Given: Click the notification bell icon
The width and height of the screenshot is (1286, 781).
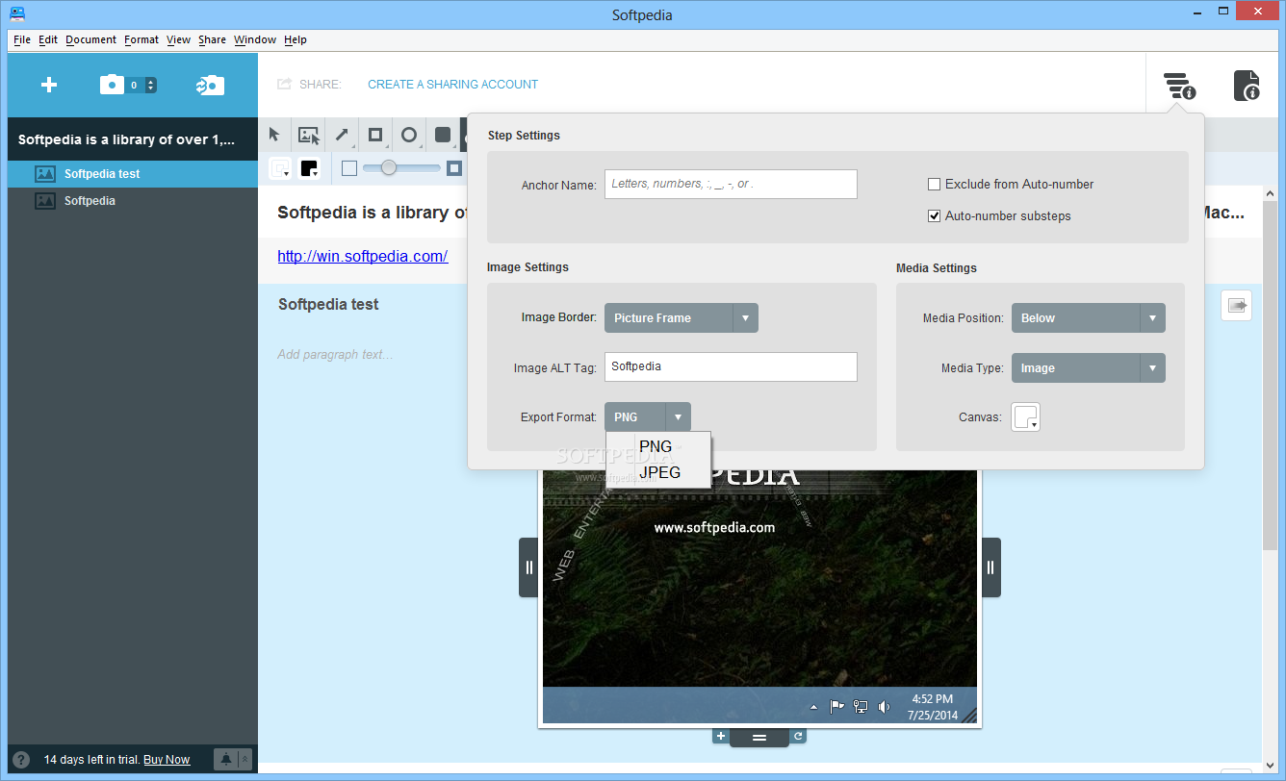Looking at the screenshot, I should (x=225, y=759).
